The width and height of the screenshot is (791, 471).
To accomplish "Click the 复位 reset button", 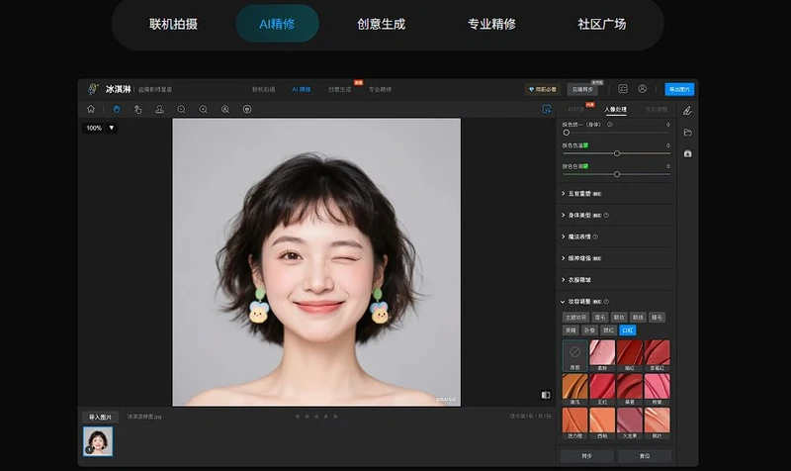I will 645,456.
